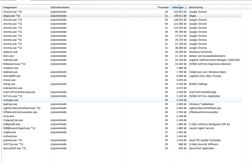Select the nvtray.exe process row
The width and height of the screenshot is (252, 163).
click(122, 84)
